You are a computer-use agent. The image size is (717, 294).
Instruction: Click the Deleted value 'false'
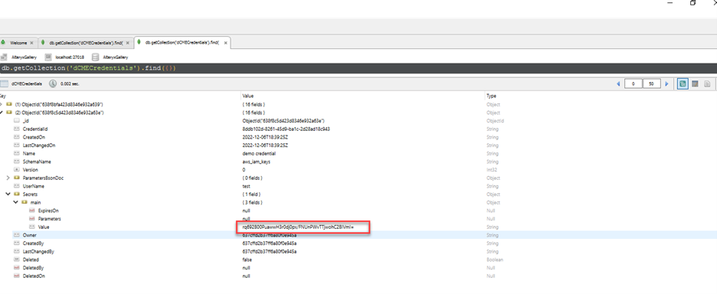pyautogui.click(x=247, y=260)
